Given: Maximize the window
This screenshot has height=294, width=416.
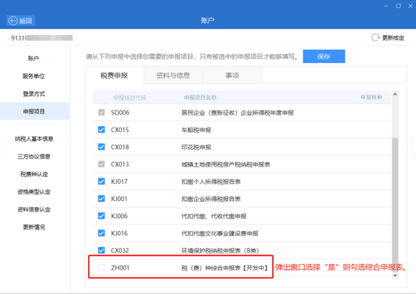Looking at the screenshot, I should pos(399,6).
